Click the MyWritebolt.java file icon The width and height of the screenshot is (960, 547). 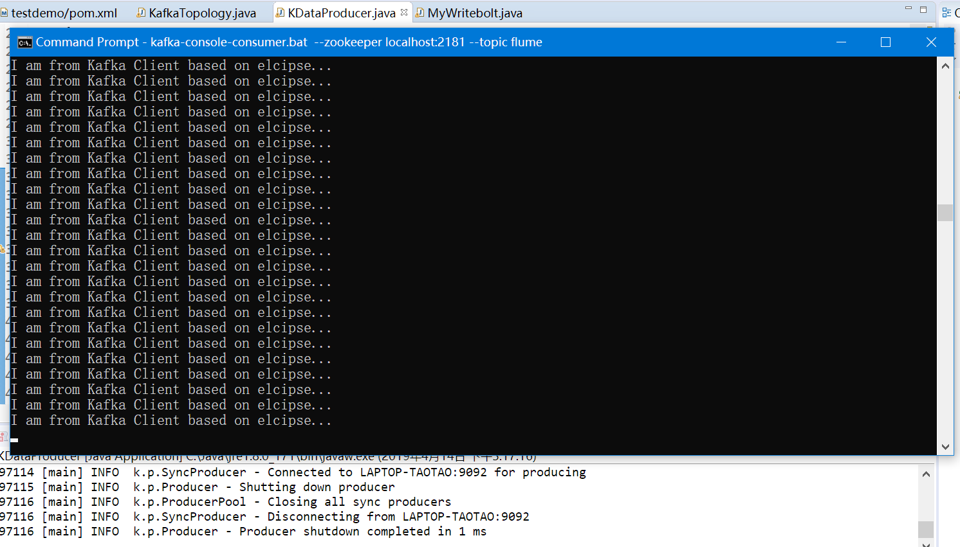point(420,13)
